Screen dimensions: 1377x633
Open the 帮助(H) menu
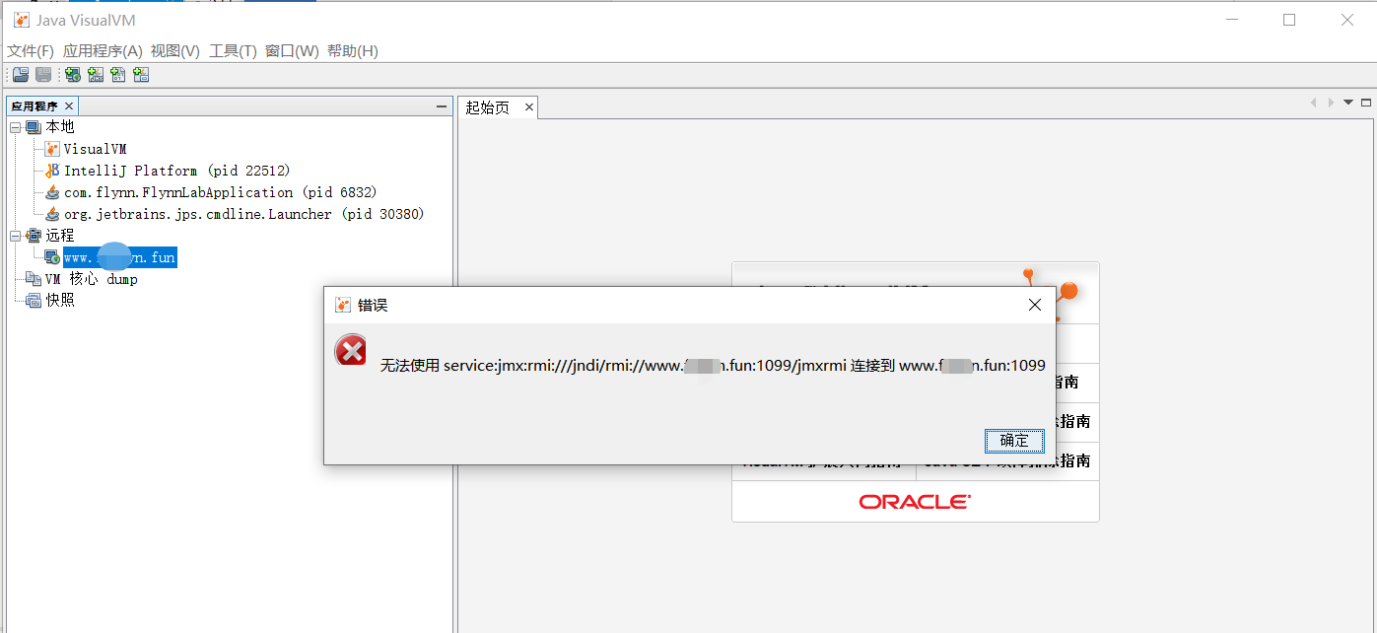tap(353, 51)
